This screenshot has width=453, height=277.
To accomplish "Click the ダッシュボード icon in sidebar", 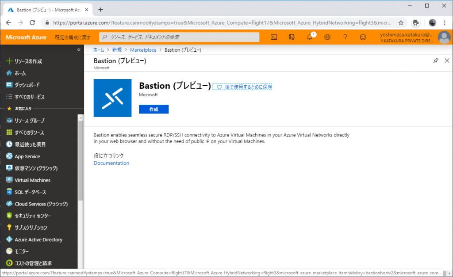I will point(9,85).
